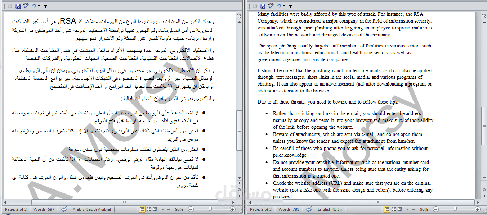
Task: Select Print Layout view in English window
Action: click(387, 209)
